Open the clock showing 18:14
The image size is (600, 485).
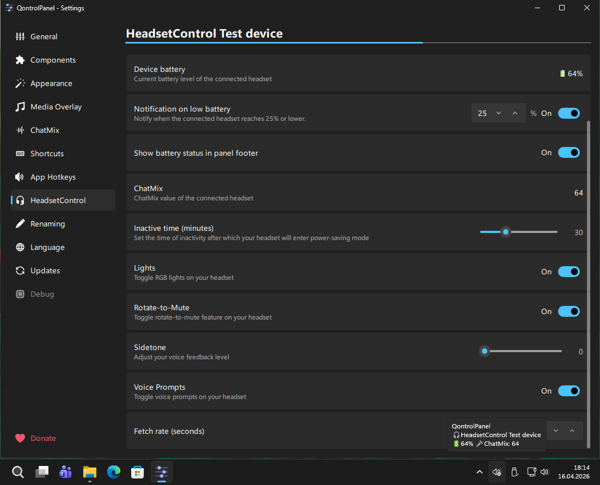click(574, 472)
